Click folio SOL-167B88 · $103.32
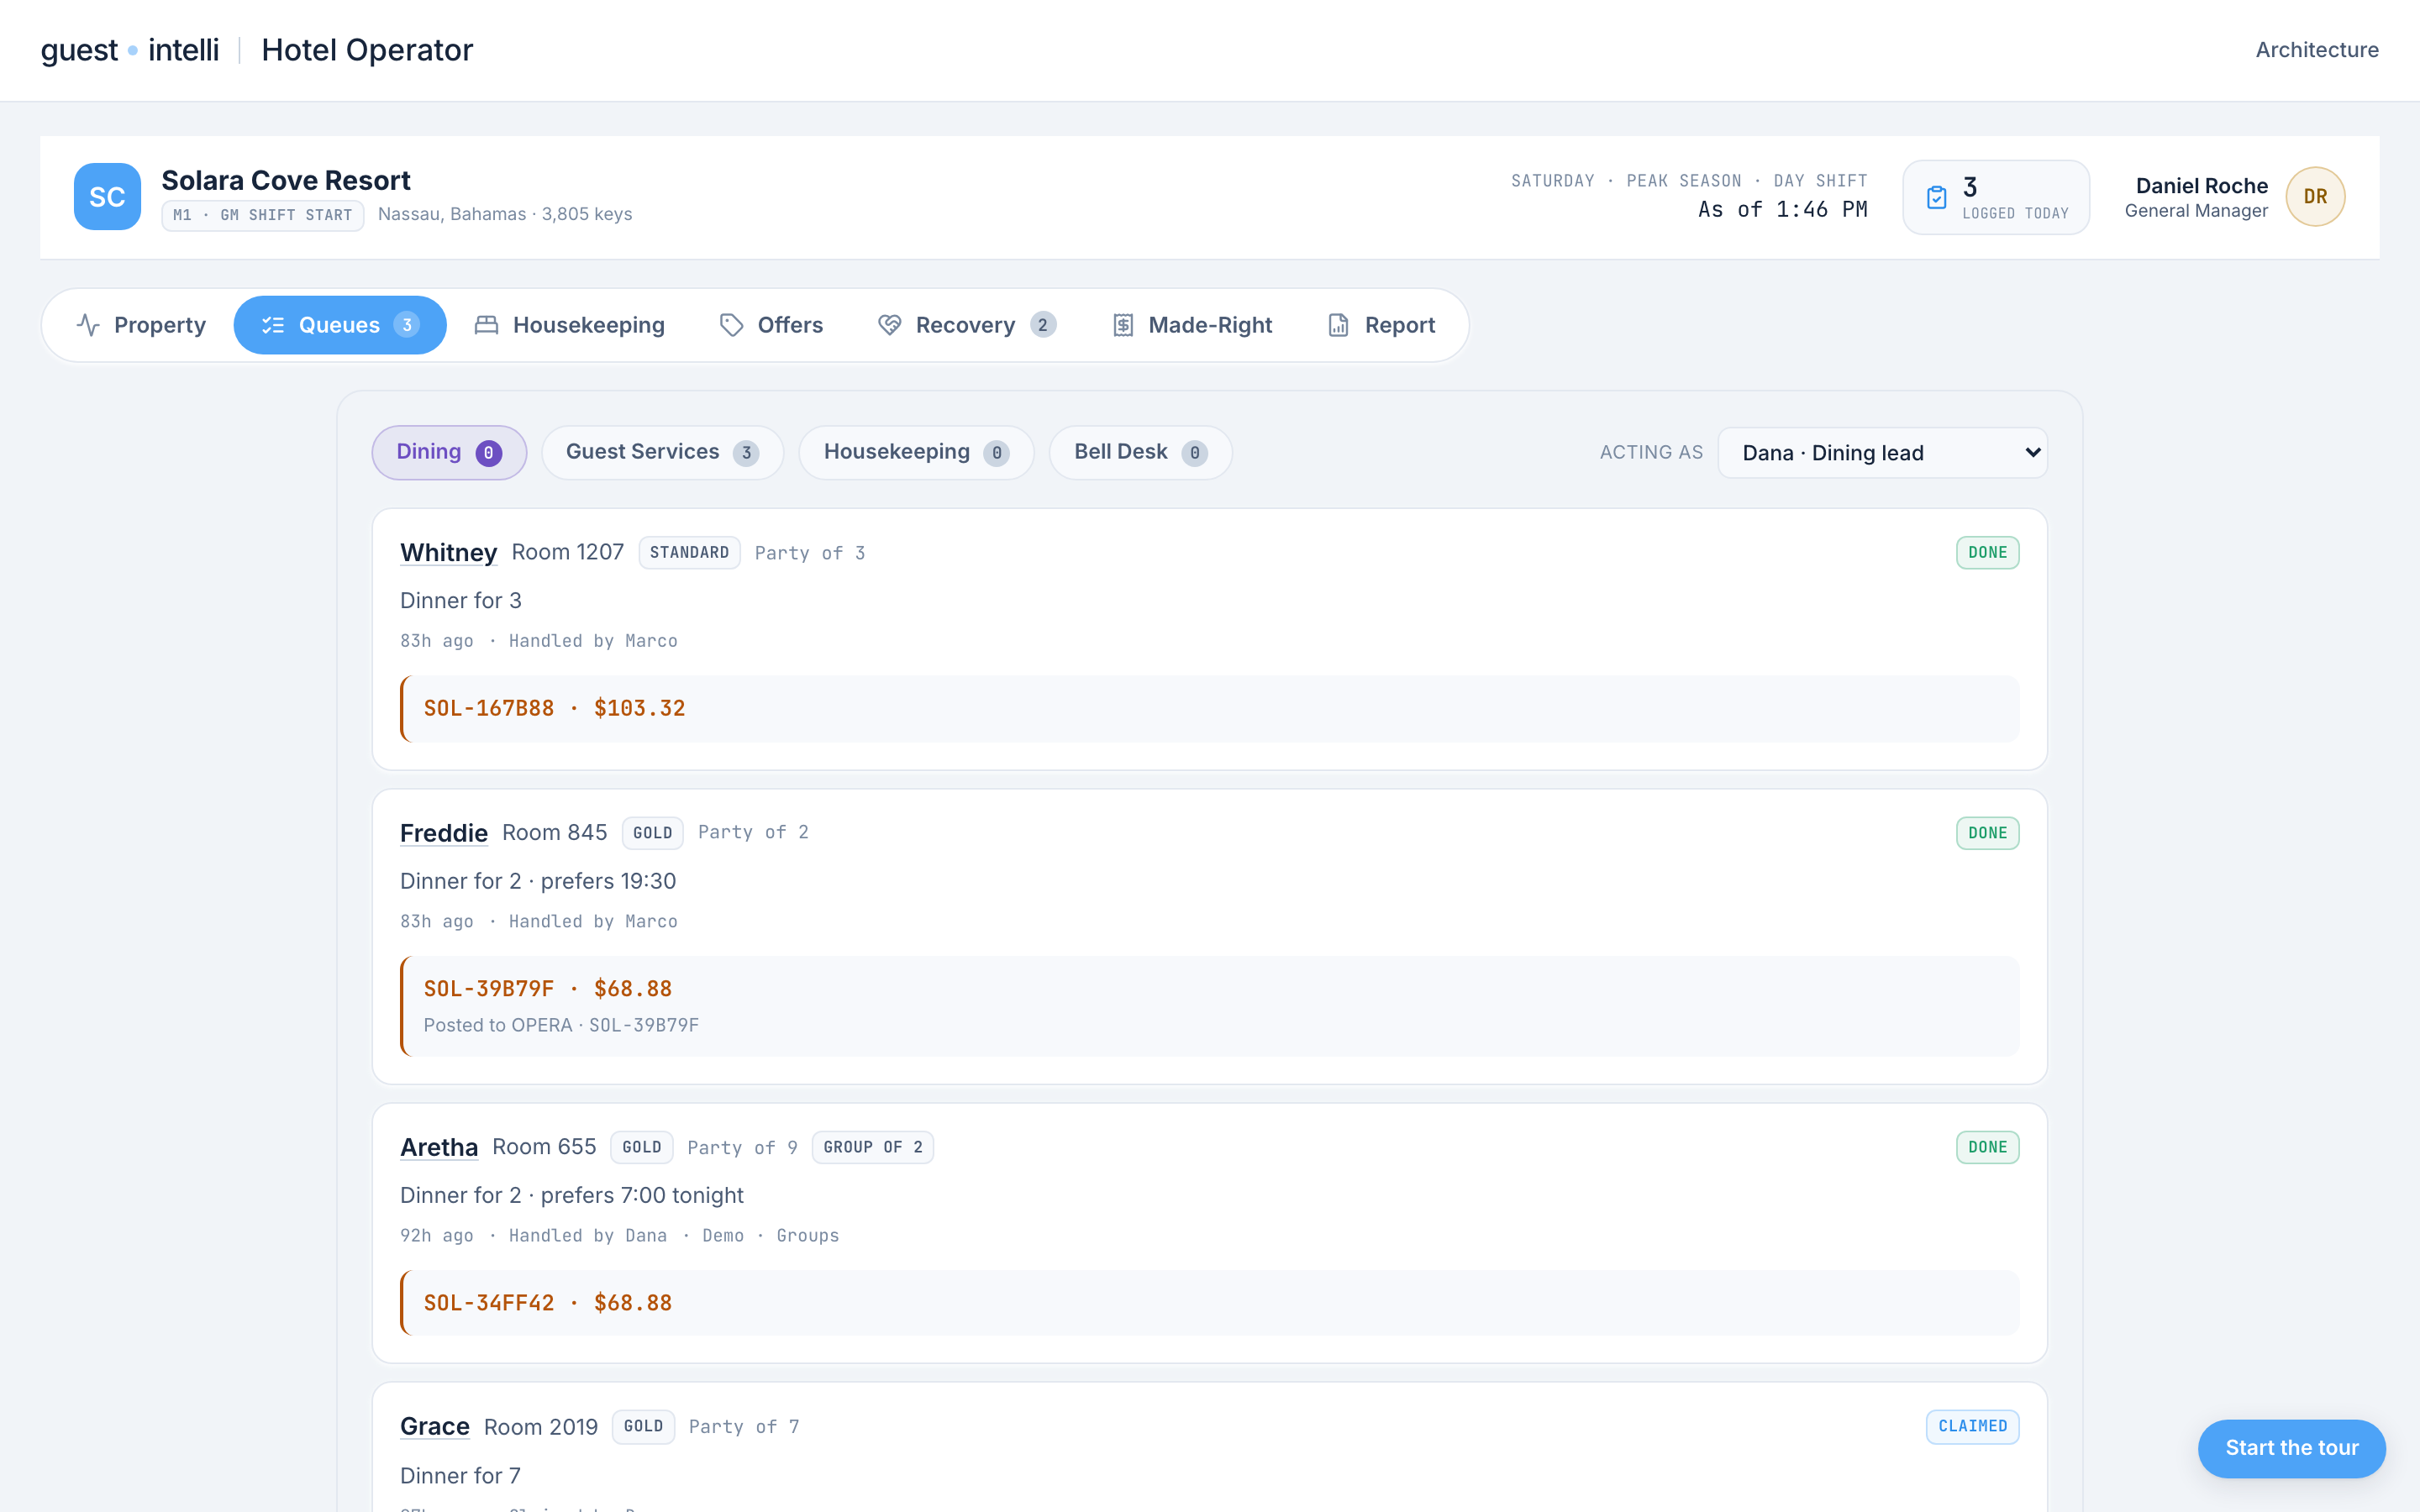 tap(554, 708)
